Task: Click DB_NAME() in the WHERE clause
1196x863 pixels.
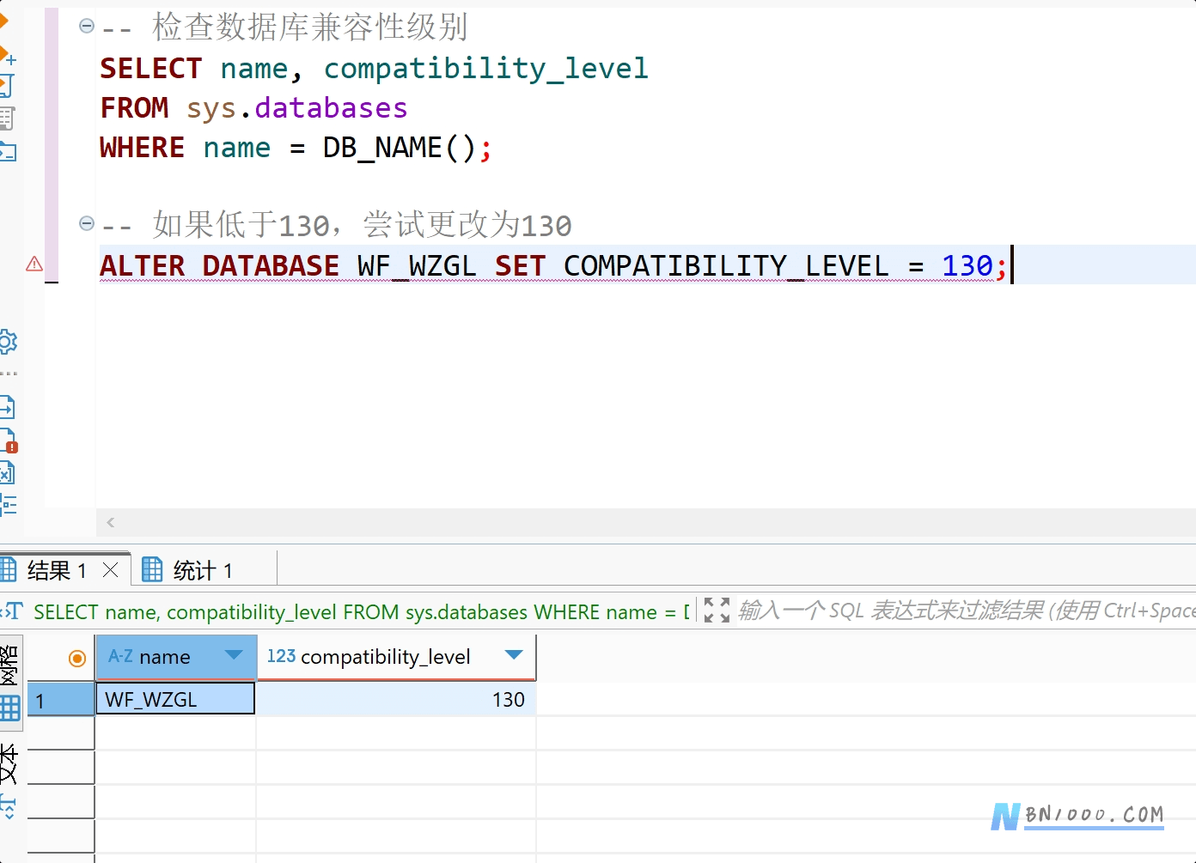Action: (400, 148)
